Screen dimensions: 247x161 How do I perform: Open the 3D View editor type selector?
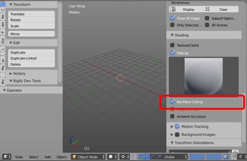point(7,157)
